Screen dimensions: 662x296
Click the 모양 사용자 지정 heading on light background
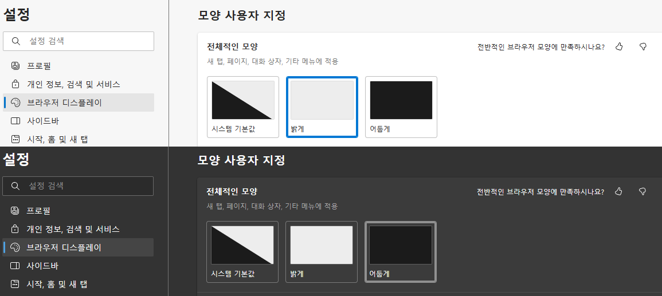(242, 15)
